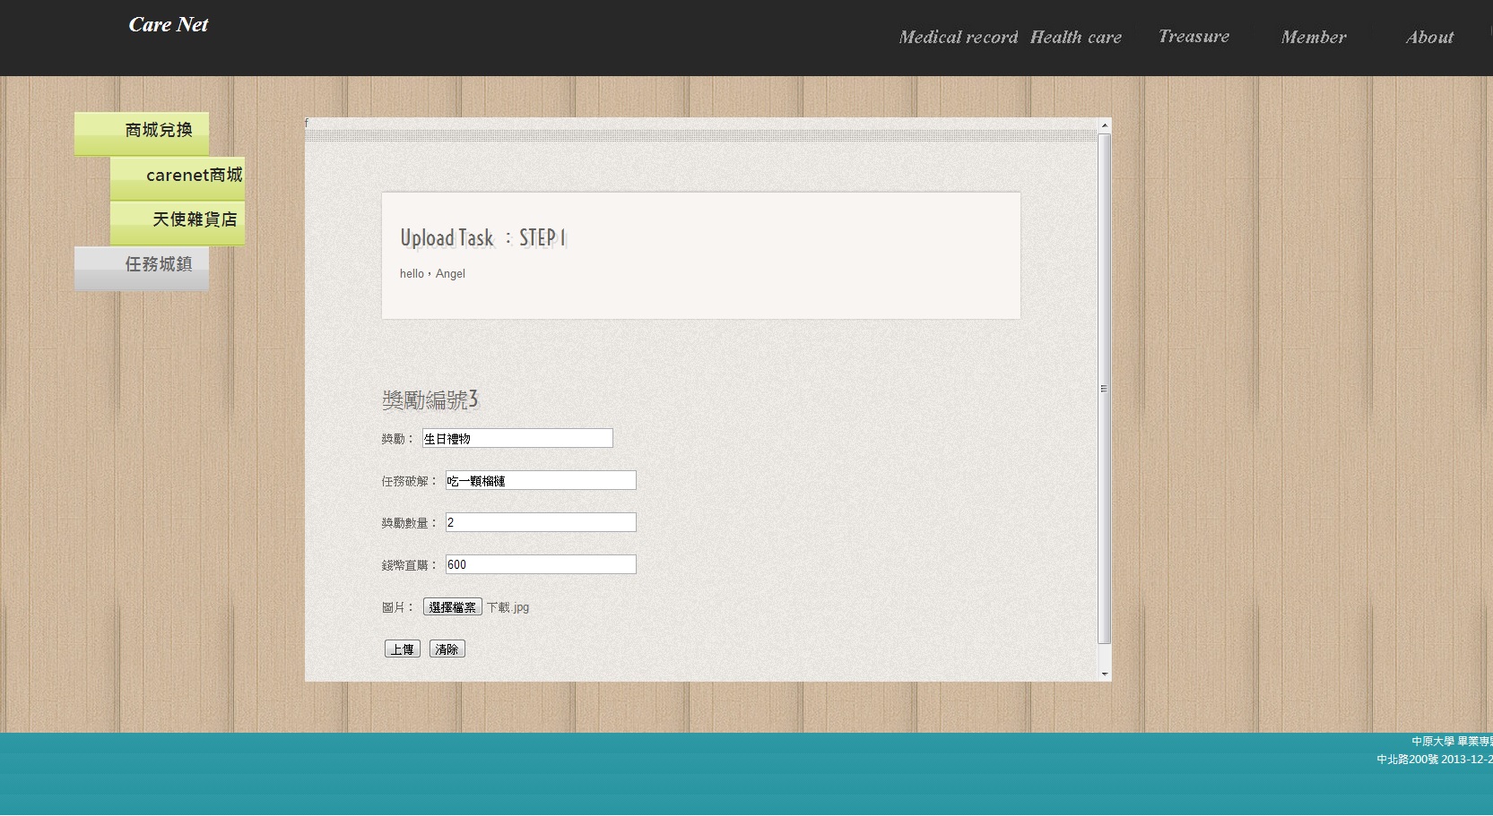Reset the form with 清除 button
Screen dimensions: 1493x816
tap(447, 649)
